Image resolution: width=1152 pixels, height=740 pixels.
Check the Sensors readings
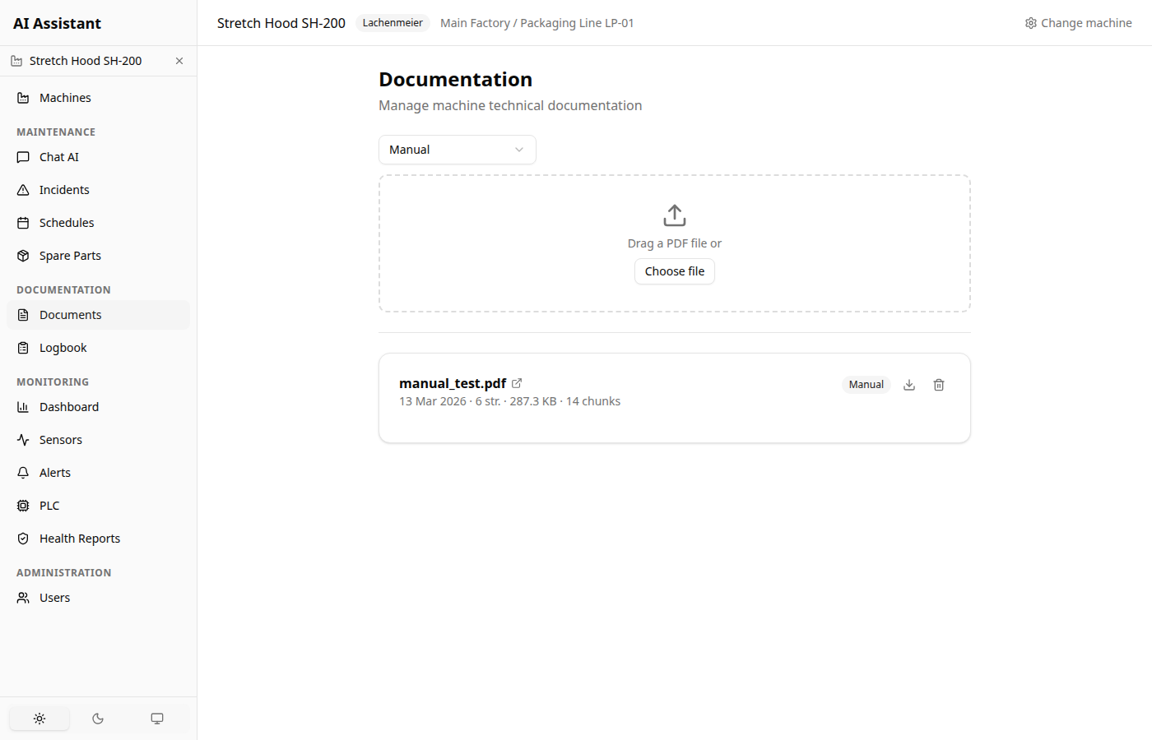(60, 439)
